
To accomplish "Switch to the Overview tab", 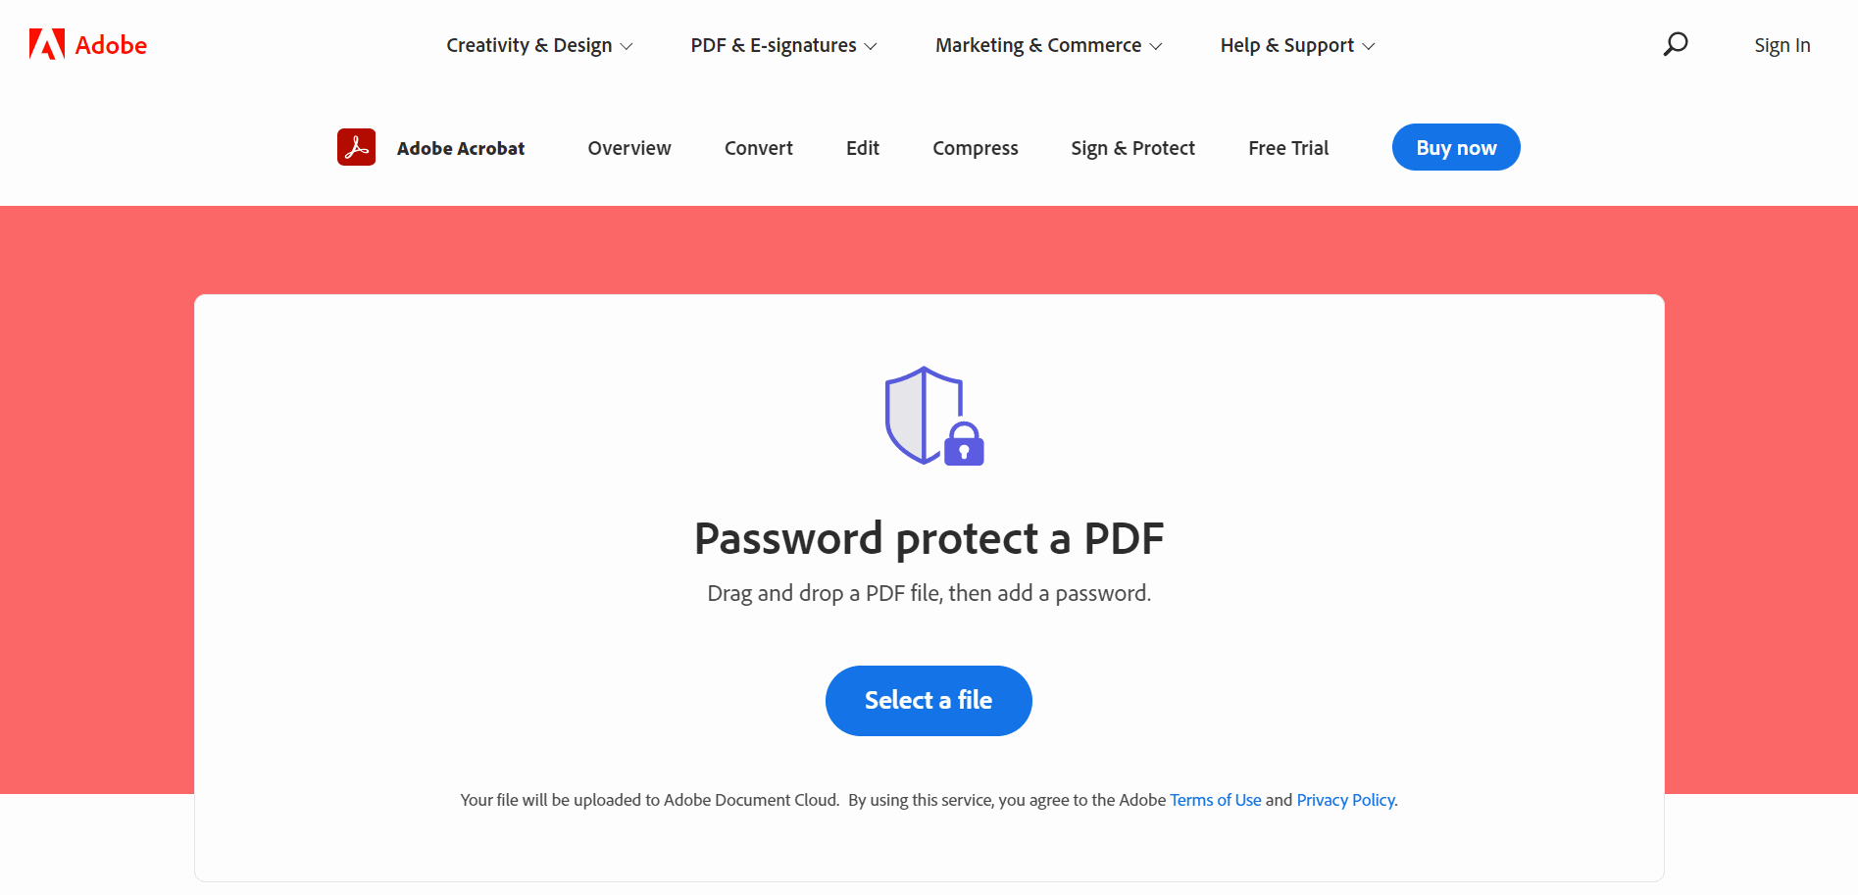I will click(x=628, y=147).
